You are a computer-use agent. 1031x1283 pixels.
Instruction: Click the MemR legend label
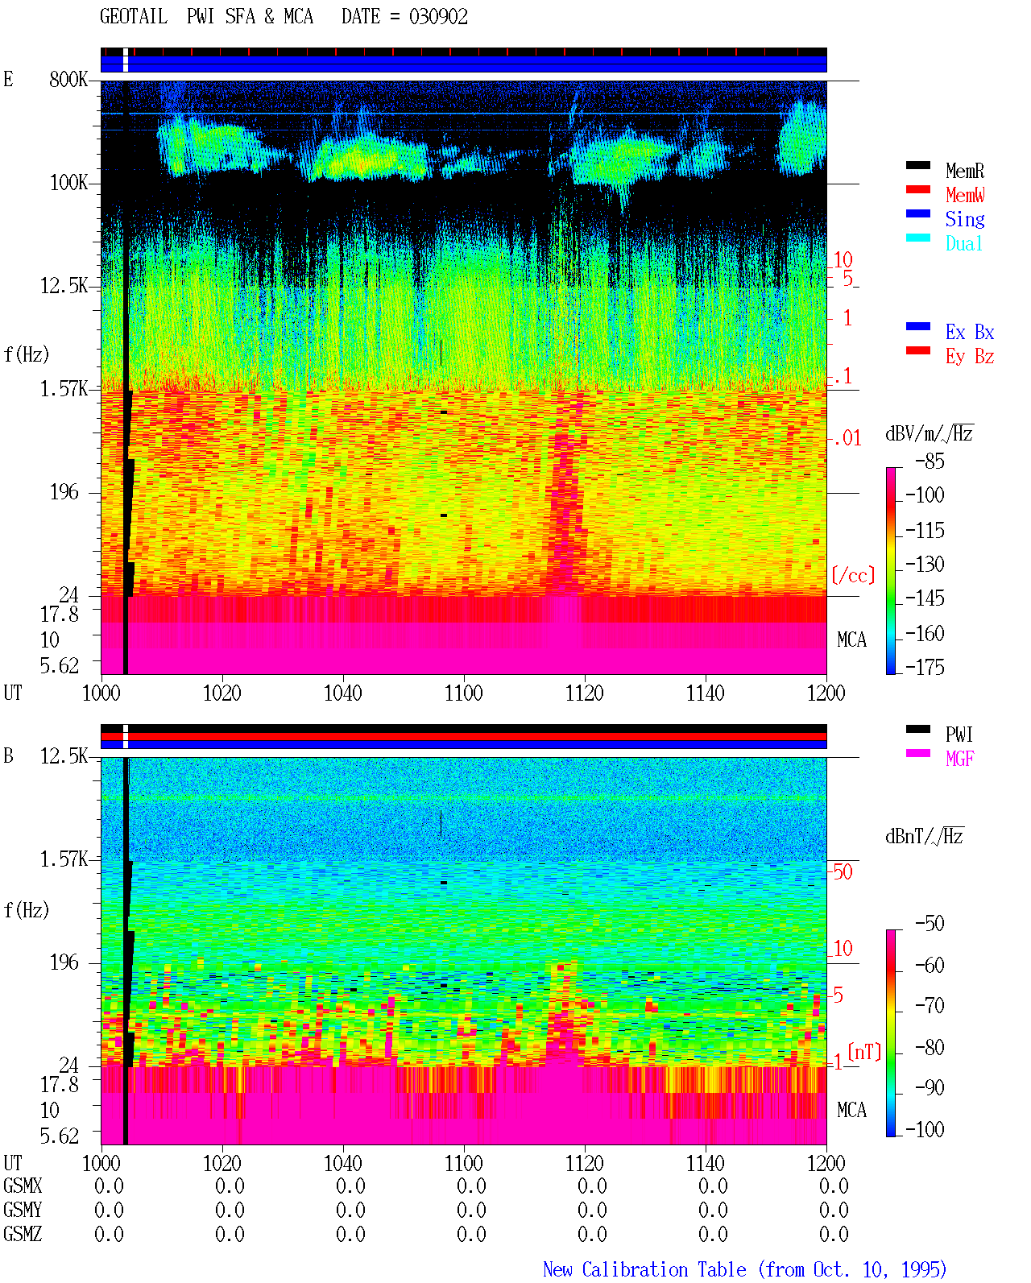(965, 171)
